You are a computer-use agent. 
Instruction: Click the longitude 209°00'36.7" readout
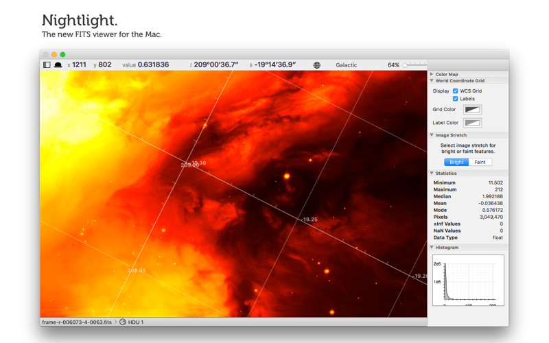(x=216, y=64)
